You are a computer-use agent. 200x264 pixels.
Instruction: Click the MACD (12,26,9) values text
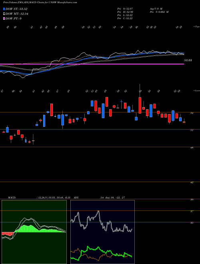[x=54, y=197]
